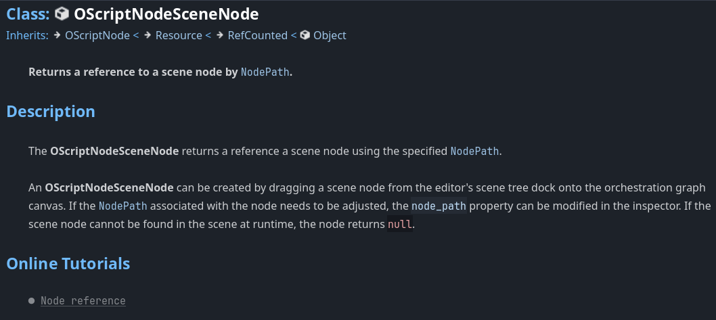Viewport: 716px width, 320px height.
Task: Click the bullet beside Node reference
Action: tap(32, 301)
